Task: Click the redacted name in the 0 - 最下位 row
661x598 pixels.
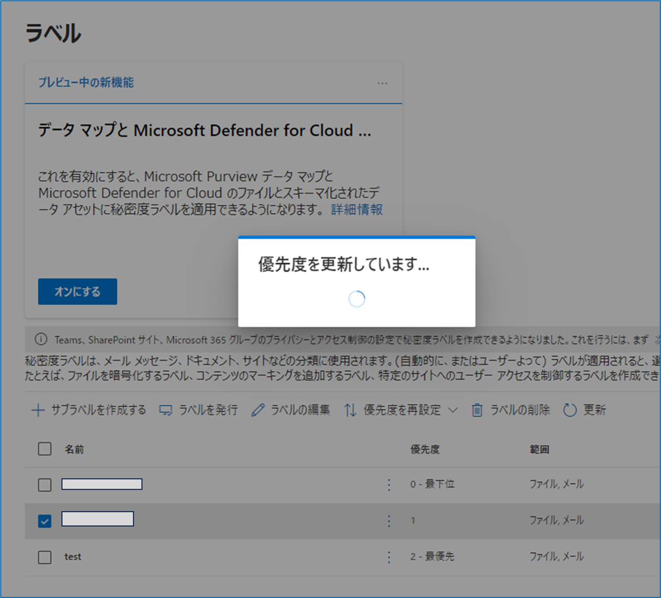Action: (x=102, y=484)
